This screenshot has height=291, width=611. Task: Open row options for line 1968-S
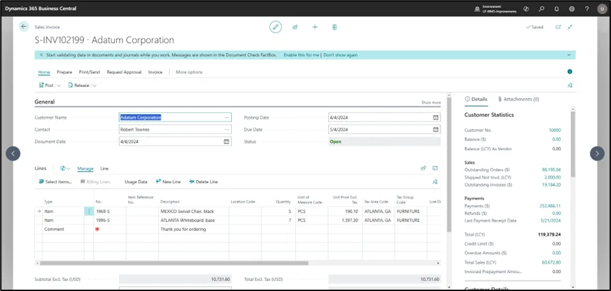[x=89, y=211]
